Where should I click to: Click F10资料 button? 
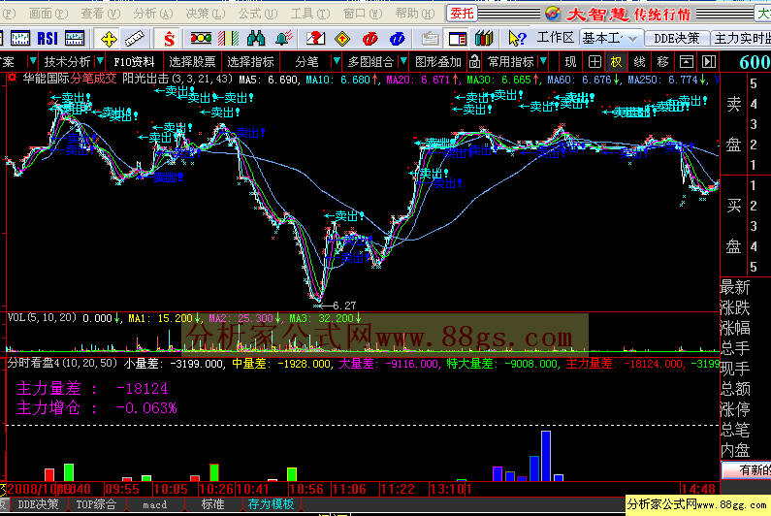(134, 61)
